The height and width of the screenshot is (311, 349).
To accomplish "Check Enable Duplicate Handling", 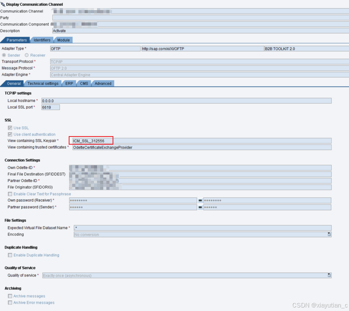I will [10, 255].
